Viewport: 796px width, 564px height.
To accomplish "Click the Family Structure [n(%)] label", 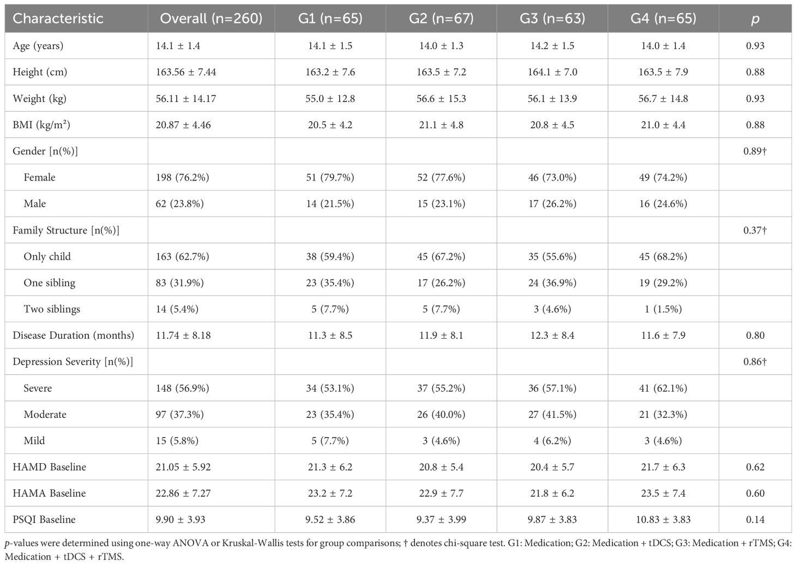I will (x=66, y=230).
